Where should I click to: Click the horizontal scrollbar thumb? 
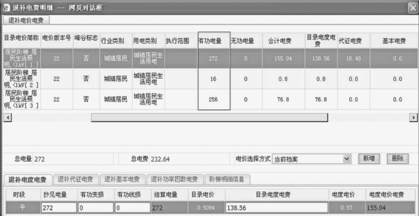[x=209, y=118]
